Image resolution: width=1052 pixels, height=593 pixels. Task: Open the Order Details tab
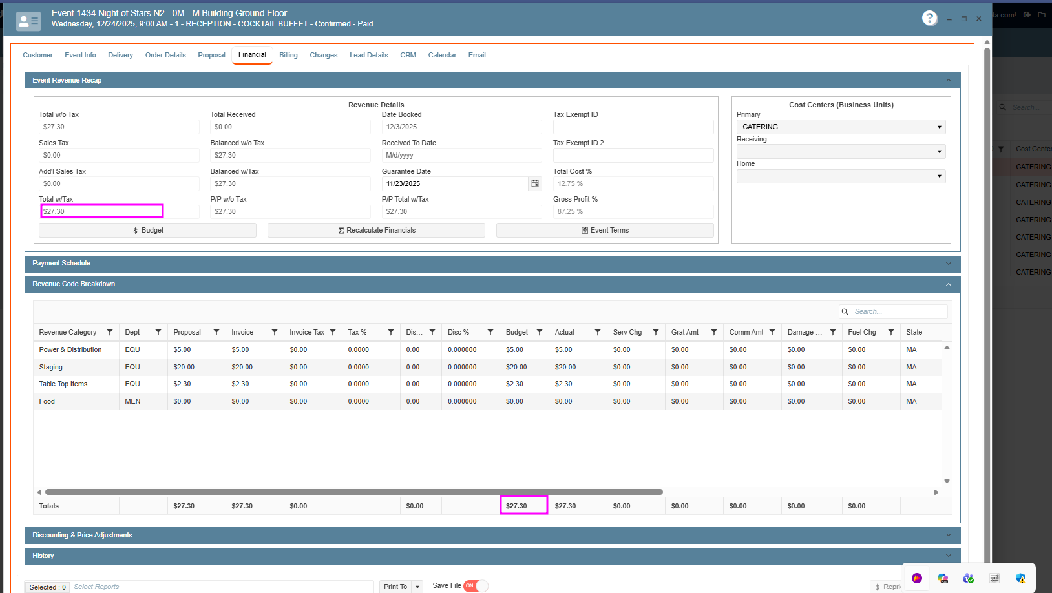point(165,55)
